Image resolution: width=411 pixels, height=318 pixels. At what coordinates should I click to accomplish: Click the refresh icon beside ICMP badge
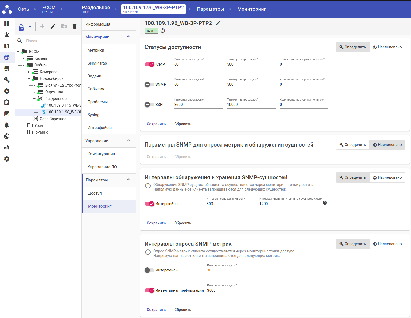pyautogui.click(x=163, y=31)
